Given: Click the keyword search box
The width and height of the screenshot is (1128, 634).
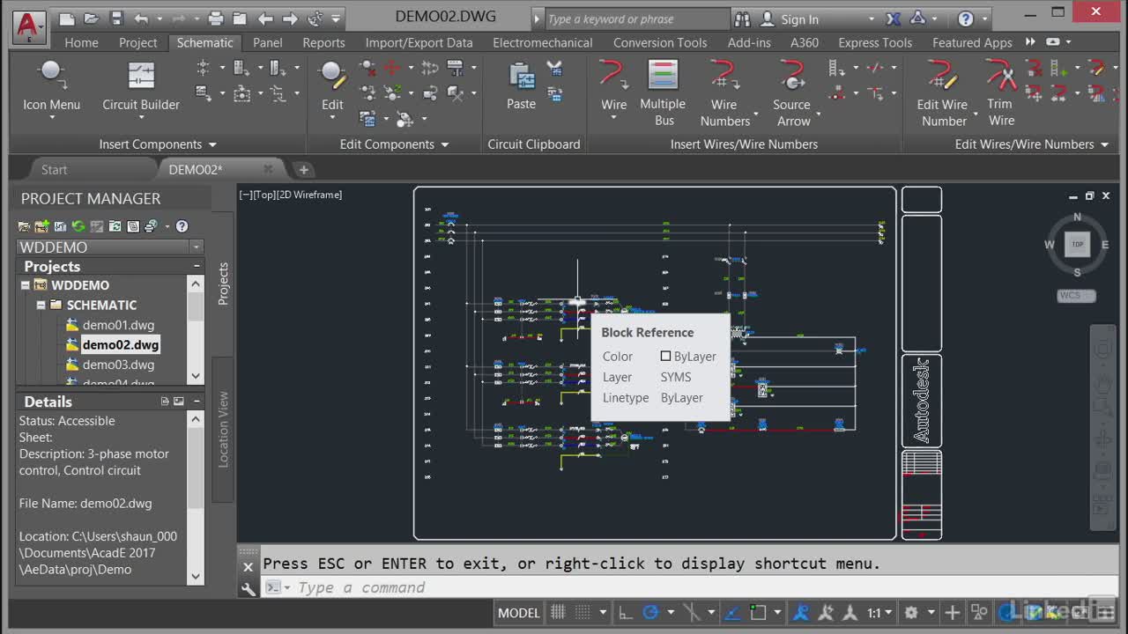Looking at the screenshot, I should point(637,19).
